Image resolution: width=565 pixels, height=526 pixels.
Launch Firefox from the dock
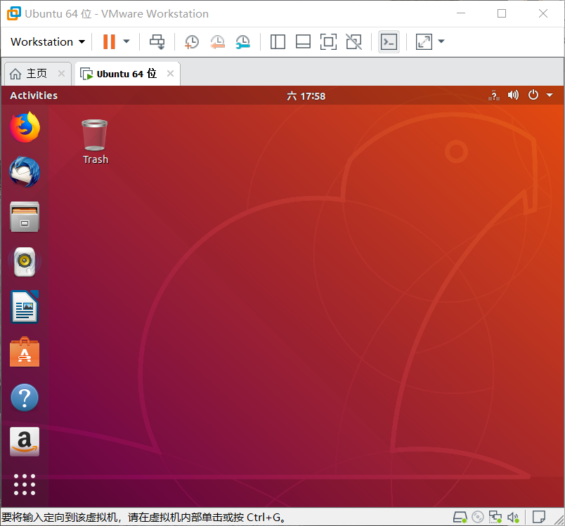(x=25, y=127)
